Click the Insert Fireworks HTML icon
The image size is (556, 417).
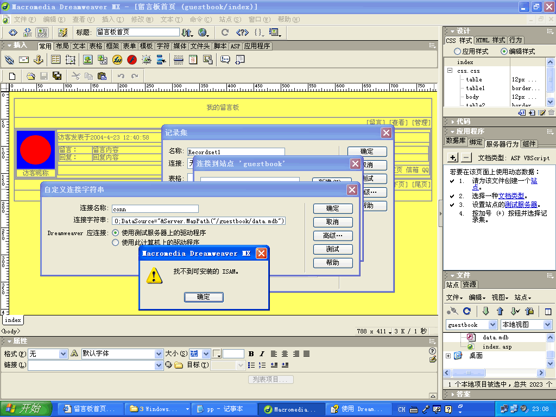[x=117, y=60]
